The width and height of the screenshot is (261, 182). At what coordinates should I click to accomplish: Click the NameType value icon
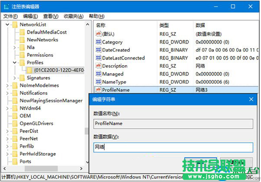[98, 82]
